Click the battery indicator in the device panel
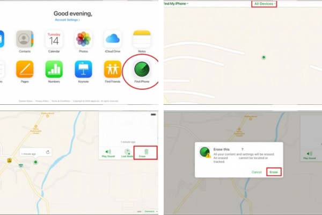The image size is (322, 215). point(153,114)
